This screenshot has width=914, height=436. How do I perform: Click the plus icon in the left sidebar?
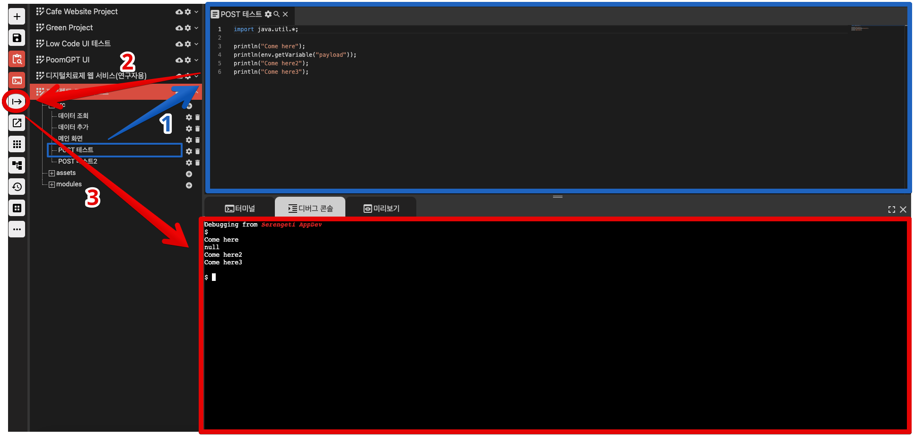pyautogui.click(x=17, y=17)
